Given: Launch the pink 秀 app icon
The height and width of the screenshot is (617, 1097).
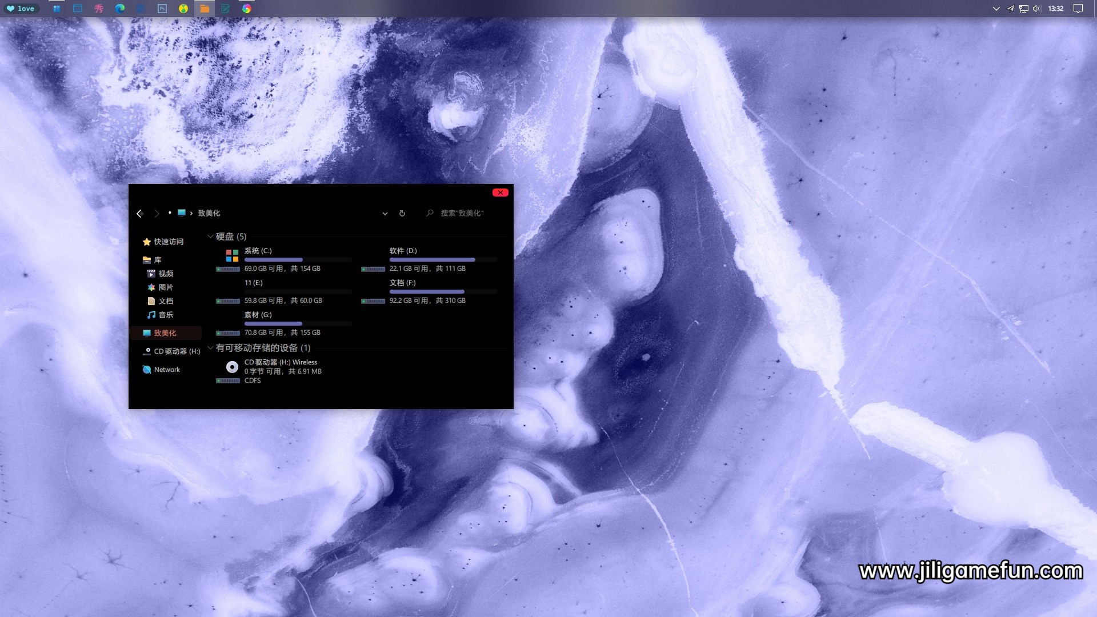Looking at the screenshot, I should (x=99, y=9).
